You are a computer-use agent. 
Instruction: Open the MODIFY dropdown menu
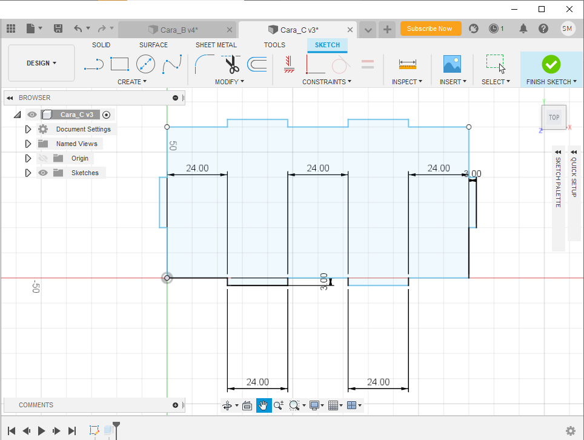point(230,82)
